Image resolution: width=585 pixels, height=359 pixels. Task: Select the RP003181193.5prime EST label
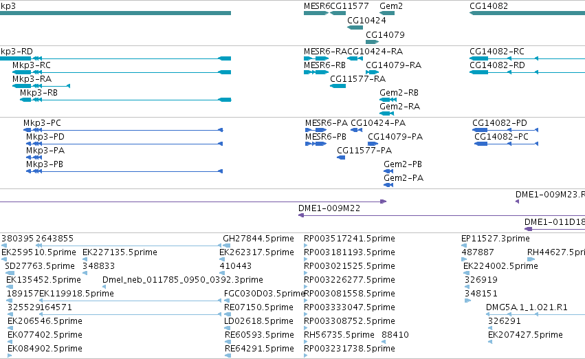click(349, 252)
